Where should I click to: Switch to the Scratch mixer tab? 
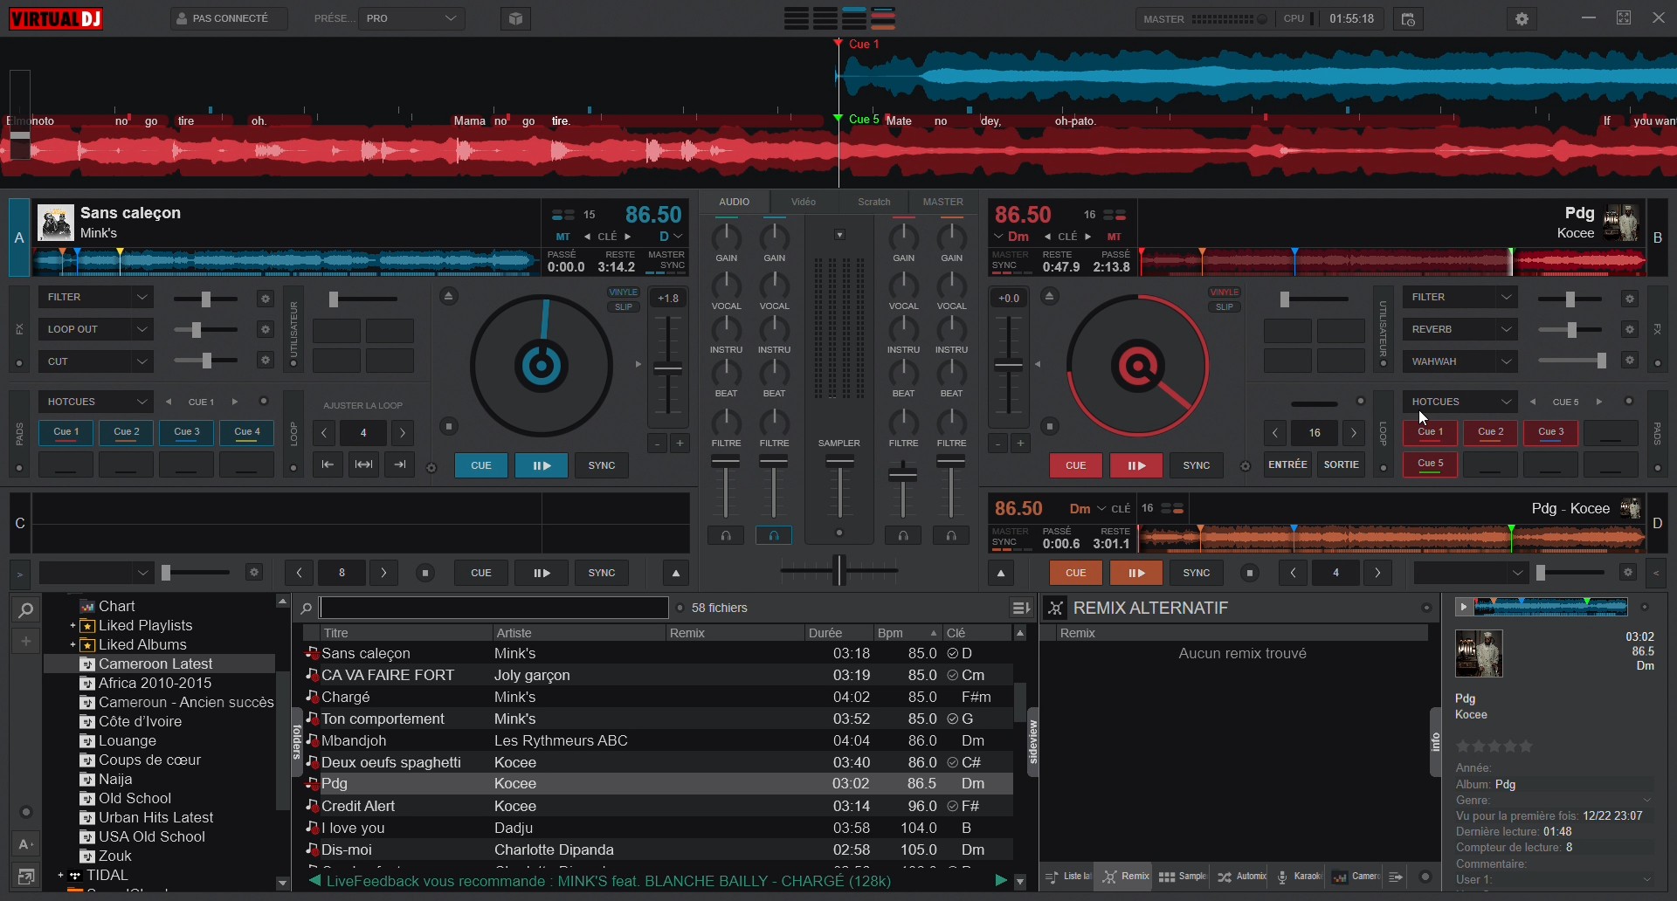pyautogui.click(x=873, y=202)
